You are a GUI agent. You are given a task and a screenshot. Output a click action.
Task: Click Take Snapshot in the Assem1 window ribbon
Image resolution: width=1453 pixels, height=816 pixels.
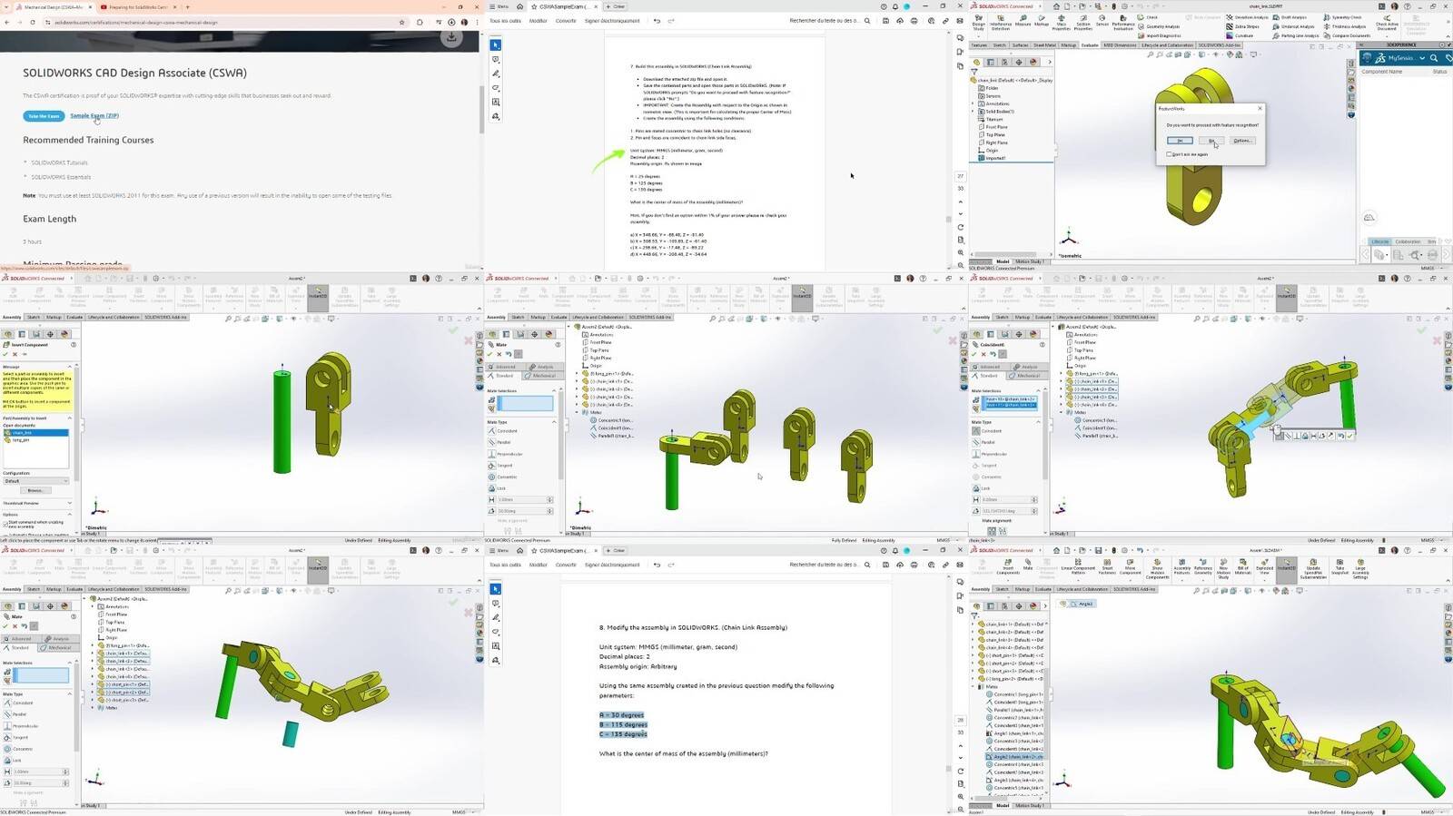pos(1339,567)
